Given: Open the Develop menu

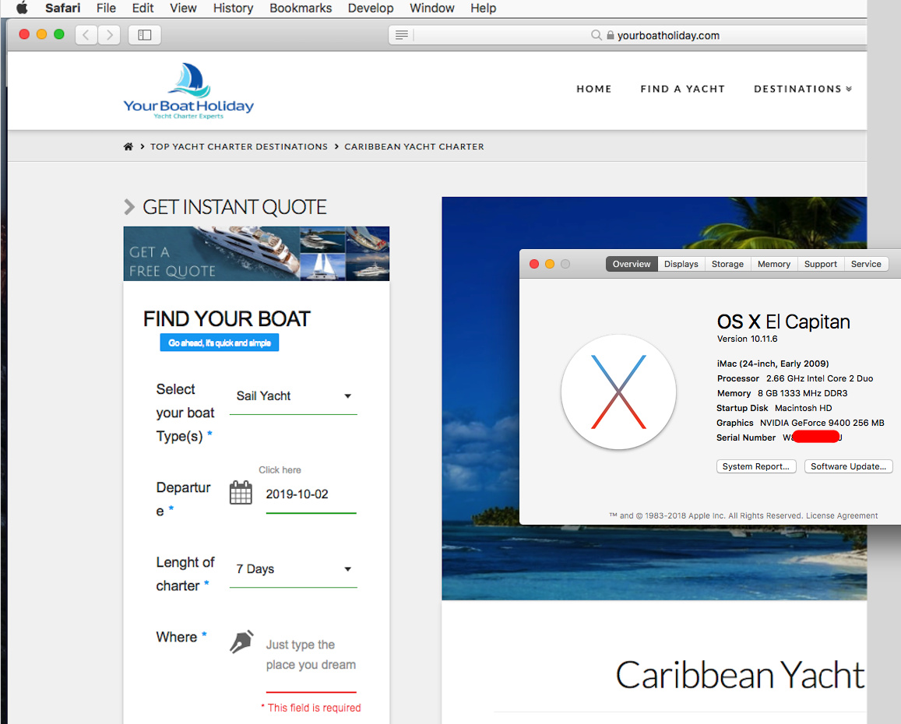Looking at the screenshot, I should (371, 8).
